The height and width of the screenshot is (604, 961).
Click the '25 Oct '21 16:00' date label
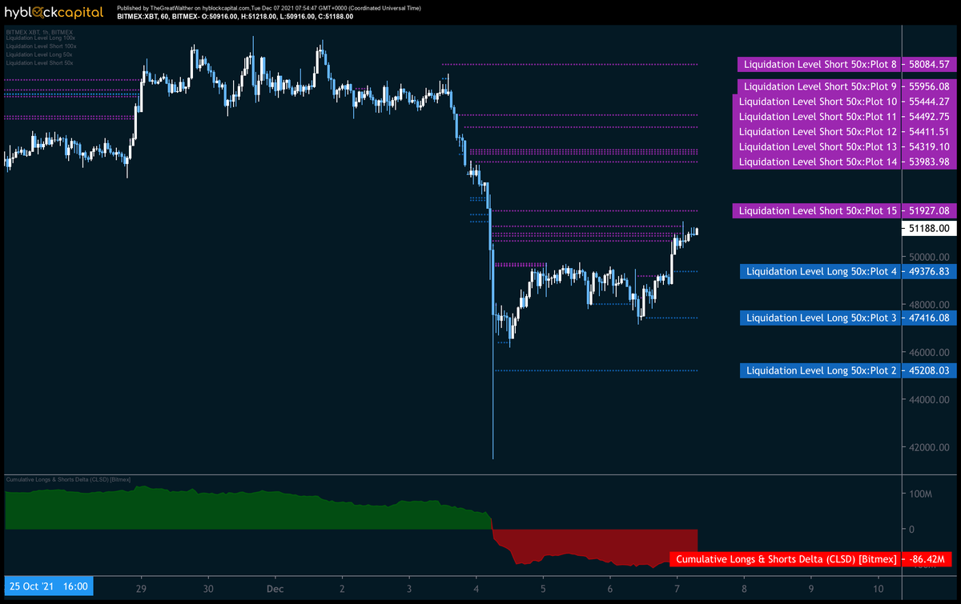[49, 586]
